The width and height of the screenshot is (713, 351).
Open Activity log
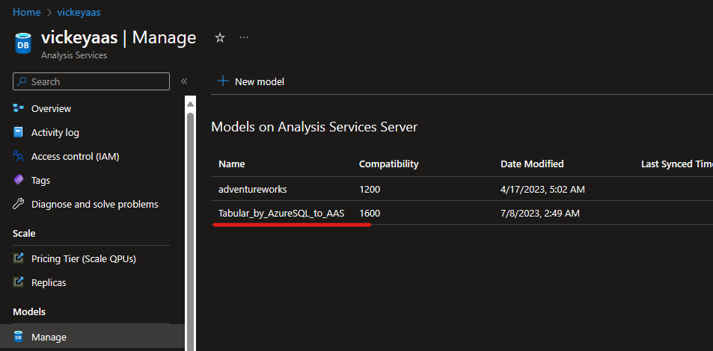pos(55,133)
